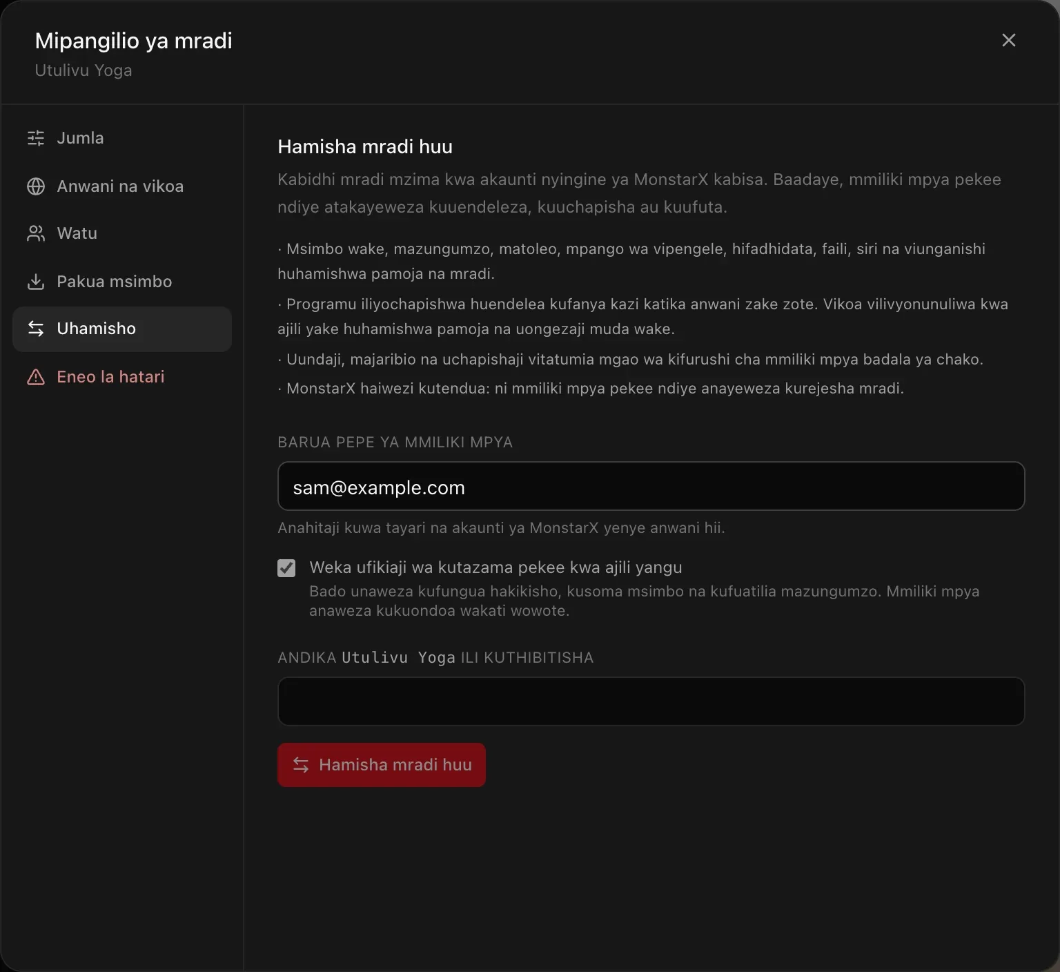Viewport: 1060px width, 972px height.
Task: Open the Eneo la hatari tab
Action: tap(122, 377)
